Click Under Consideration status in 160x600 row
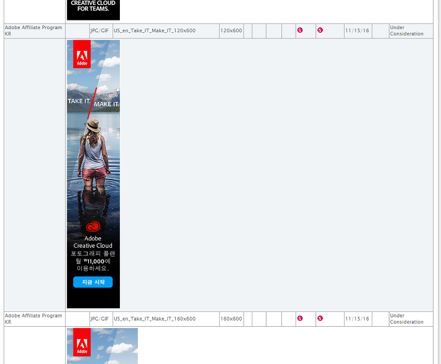The height and width of the screenshot is (364, 441). 407,319
